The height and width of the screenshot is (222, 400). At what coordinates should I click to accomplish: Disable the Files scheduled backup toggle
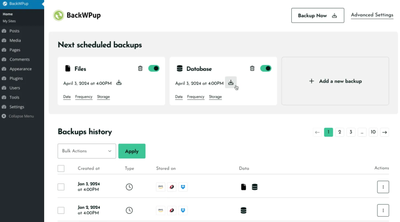click(x=154, y=69)
